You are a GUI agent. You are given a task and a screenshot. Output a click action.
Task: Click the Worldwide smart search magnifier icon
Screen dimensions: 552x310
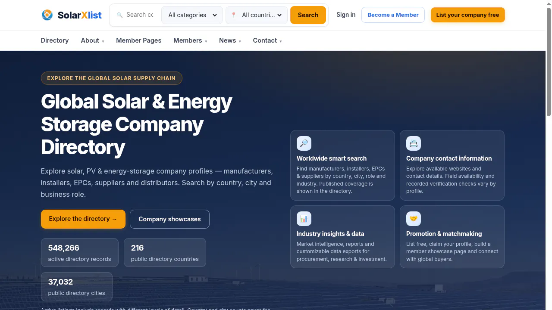(x=304, y=143)
